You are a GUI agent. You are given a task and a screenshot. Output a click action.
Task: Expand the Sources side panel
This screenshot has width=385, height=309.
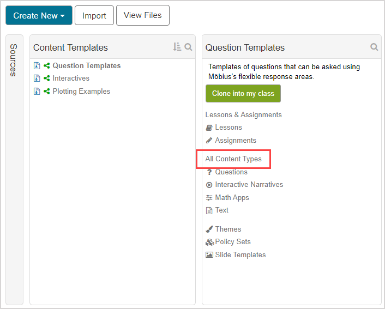tap(14, 60)
